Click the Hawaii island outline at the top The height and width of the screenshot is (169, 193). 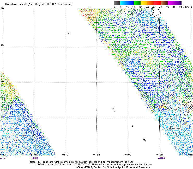point(156,13)
